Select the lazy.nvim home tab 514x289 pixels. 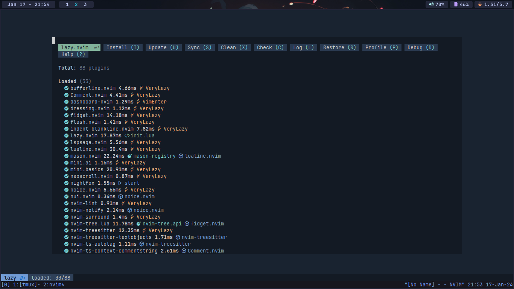[79, 47]
